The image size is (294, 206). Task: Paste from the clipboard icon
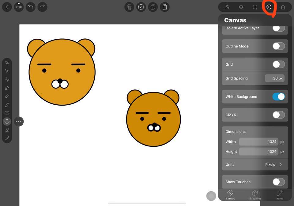click(x=165, y=7)
